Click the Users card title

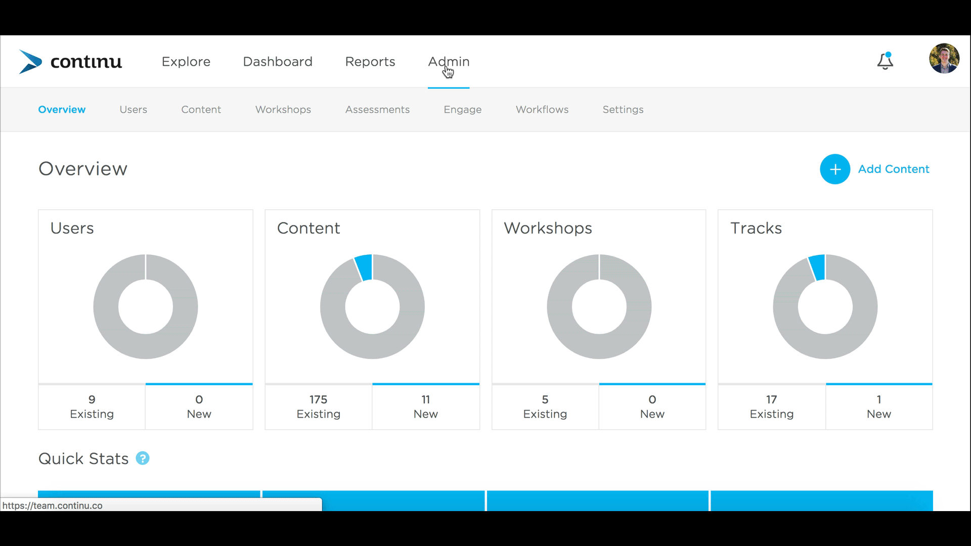[x=72, y=228]
